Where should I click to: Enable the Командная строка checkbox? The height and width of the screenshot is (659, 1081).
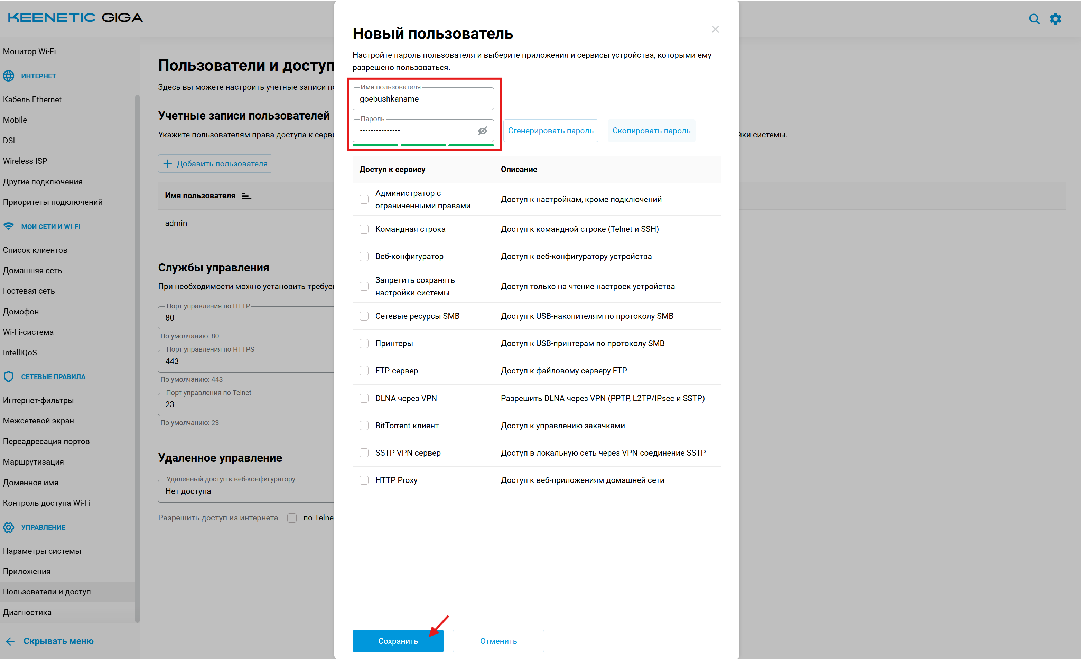coord(364,229)
